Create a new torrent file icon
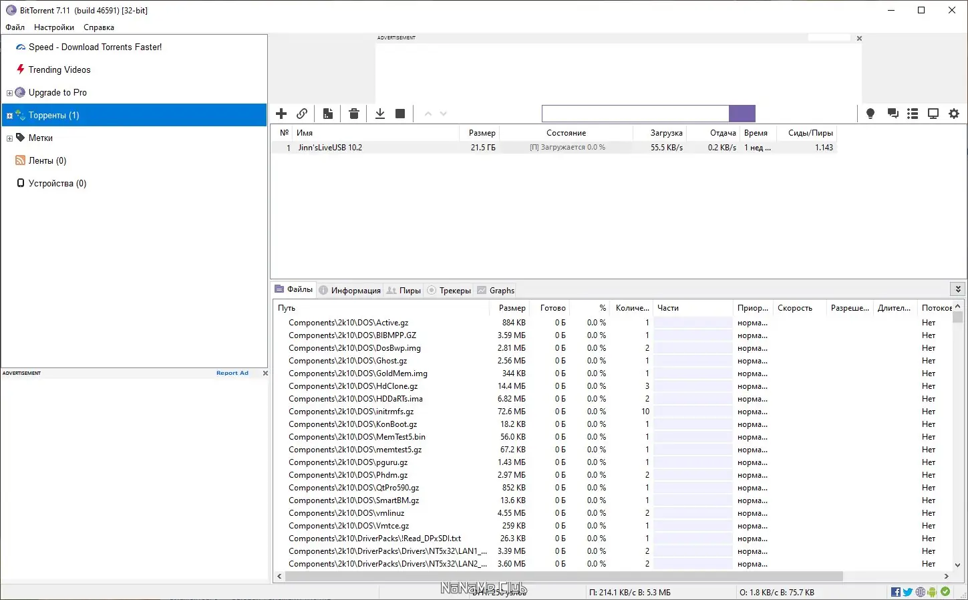968x600 pixels. (x=328, y=114)
